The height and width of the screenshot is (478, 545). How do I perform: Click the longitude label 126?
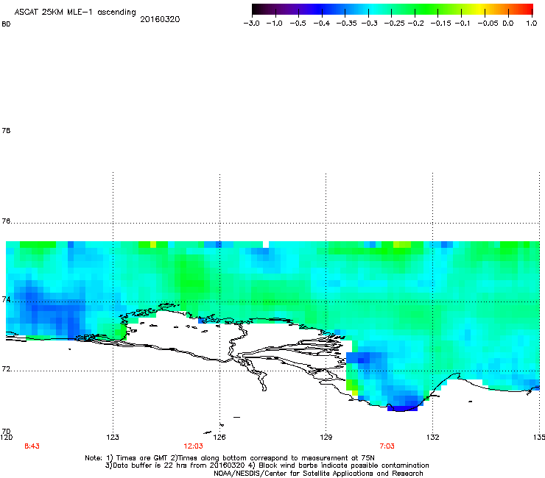[219, 437]
